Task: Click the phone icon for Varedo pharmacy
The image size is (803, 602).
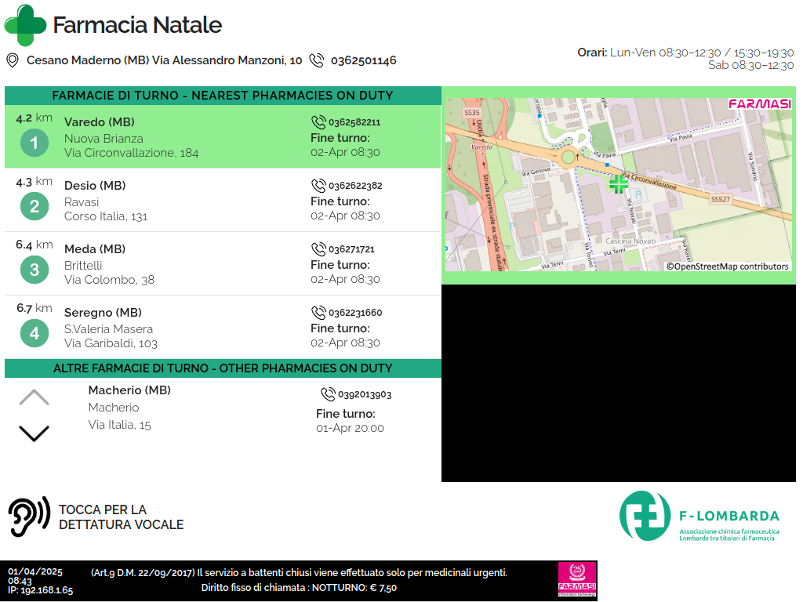Action: [x=318, y=122]
